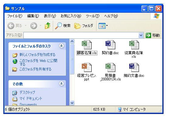Select the 経営プレゼン.ppt PowerPoint file icon
Screen dimensions: 169x120
click(x=87, y=67)
